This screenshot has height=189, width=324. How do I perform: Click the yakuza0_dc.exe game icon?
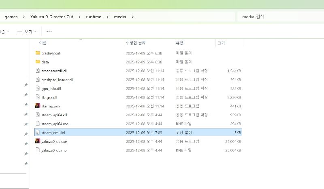coord(38,141)
